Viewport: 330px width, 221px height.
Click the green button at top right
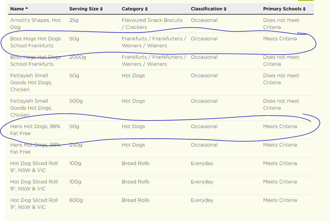point(306,0)
